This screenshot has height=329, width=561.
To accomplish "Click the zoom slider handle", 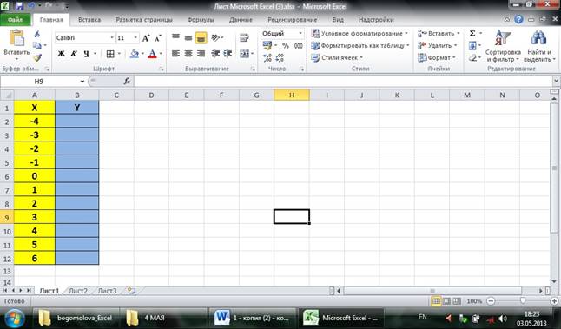I will tap(523, 301).
